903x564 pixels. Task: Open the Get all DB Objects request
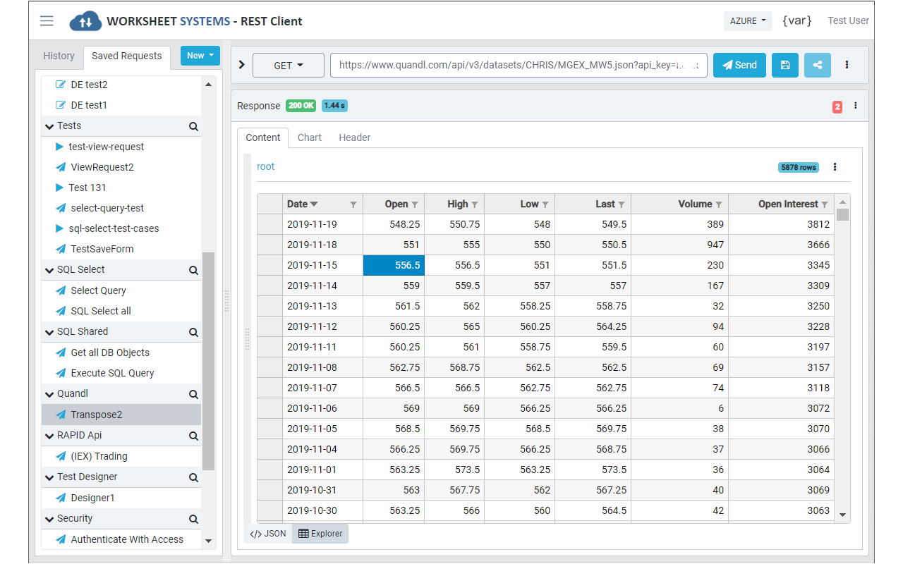click(x=121, y=352)
